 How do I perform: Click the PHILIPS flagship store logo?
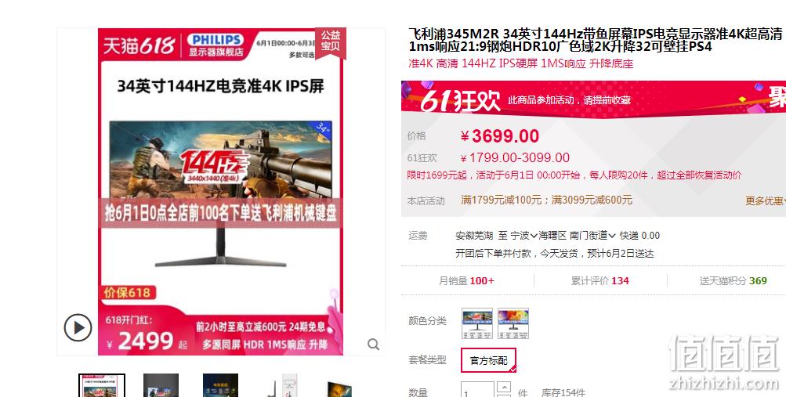coord(216,45)
